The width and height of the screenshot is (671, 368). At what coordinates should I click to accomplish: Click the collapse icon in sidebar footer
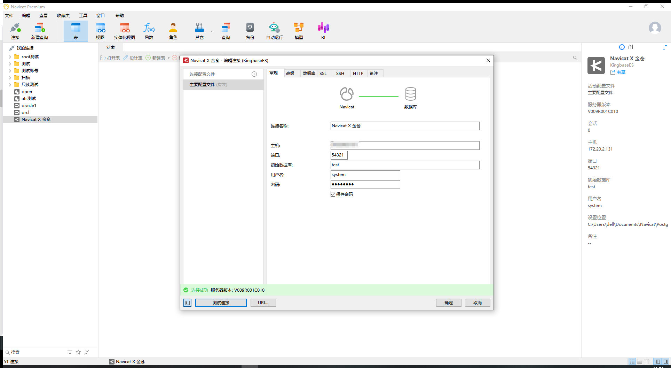pyautogui.click(x=87, y=352)
